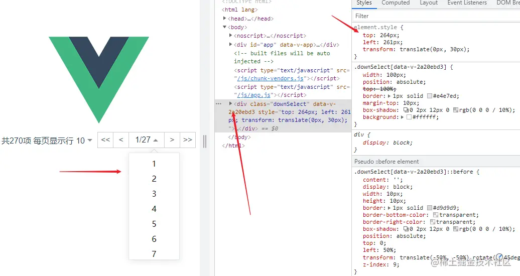Screen dimensions: 520x276
Task: Select page 5 in dropdown list
Action: coord(154,224)
